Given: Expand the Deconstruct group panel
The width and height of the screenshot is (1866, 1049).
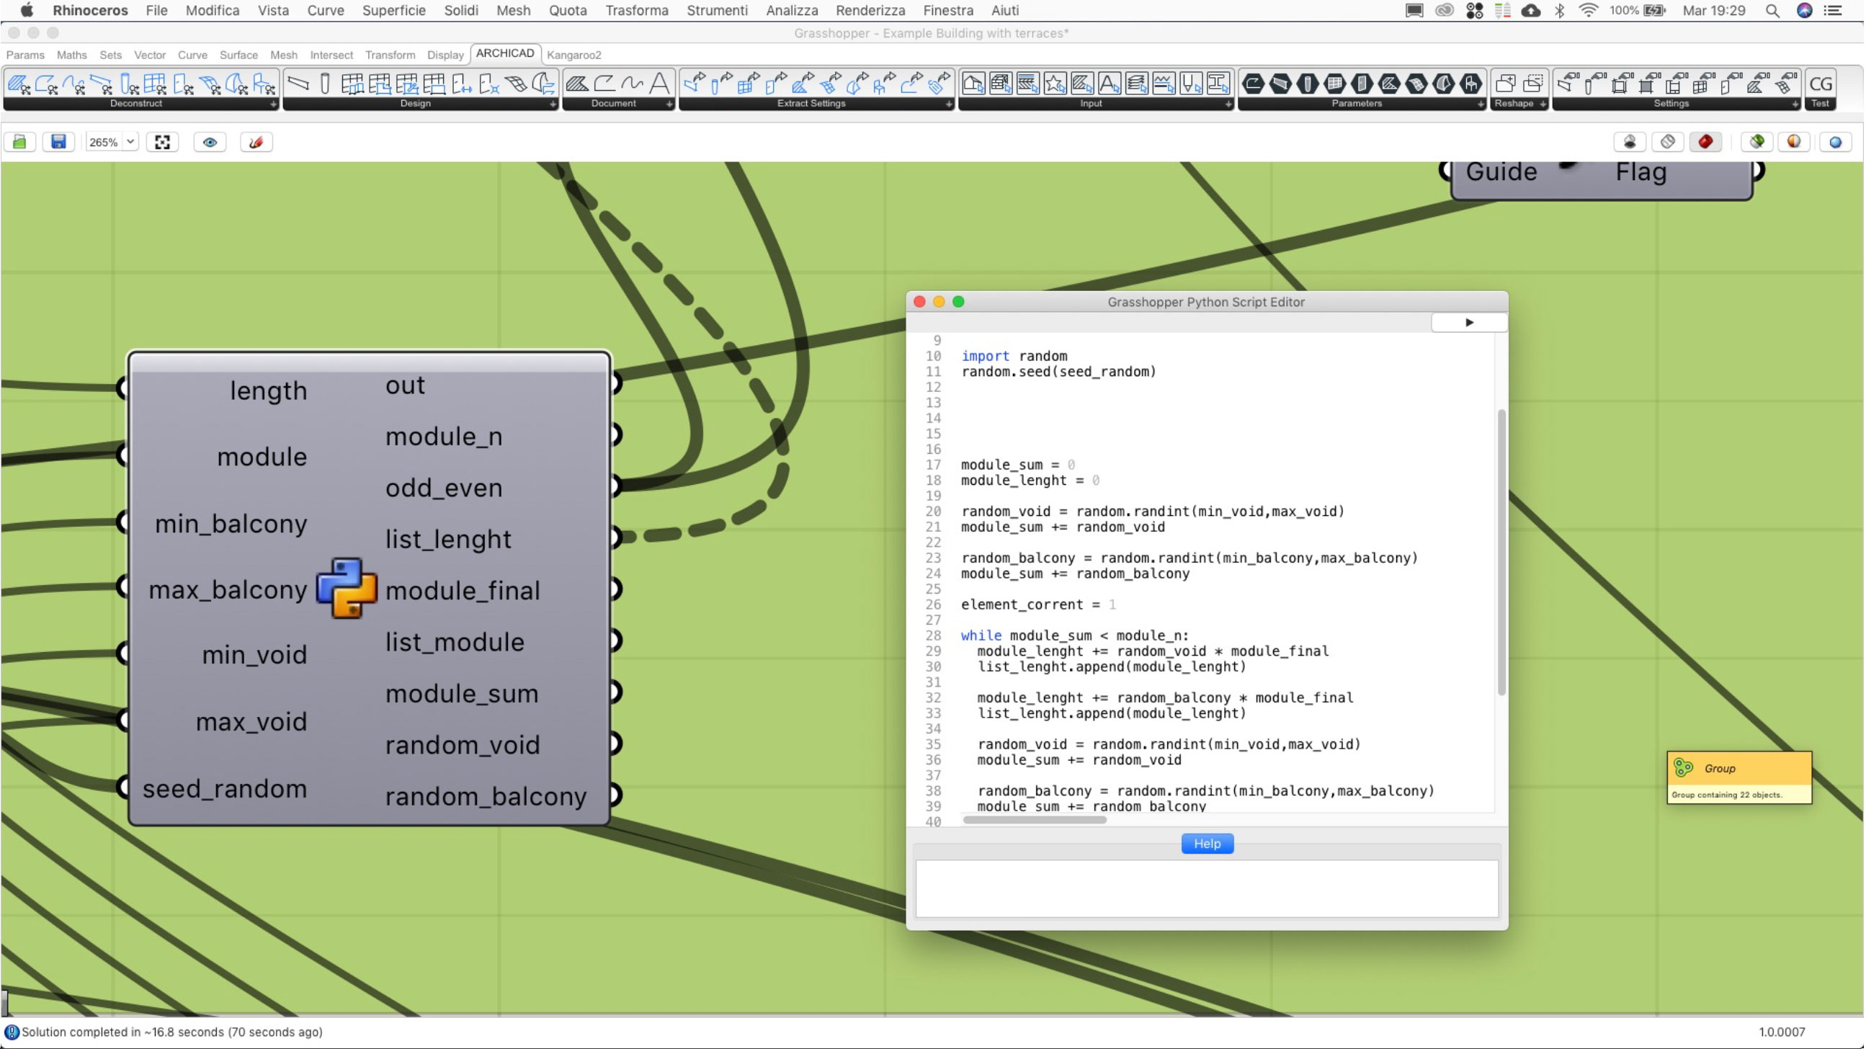Looking at the screenshot, I should click(x=273, y=104).
